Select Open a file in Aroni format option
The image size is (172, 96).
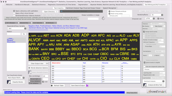[x=14, y=13]
